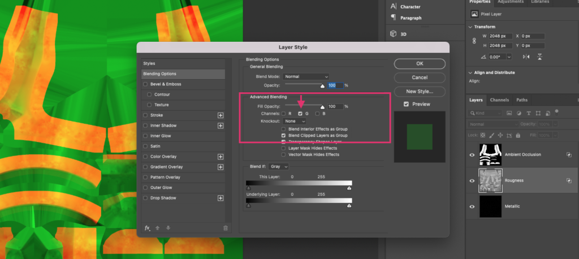Viewport: 579px width, 259px height.
Task: Uncheck the G channel checkbox
Action: click(301, 114)
